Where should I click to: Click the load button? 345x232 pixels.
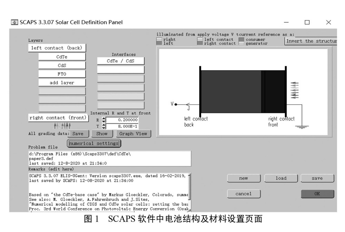tap(281, 178)
